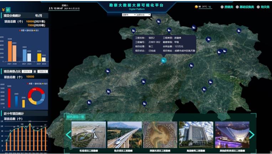Image resolution: width=272 pixels, height=154 pixels.
Task: Click the blue 3000 bar for 2021
Action: pos(25,56)
